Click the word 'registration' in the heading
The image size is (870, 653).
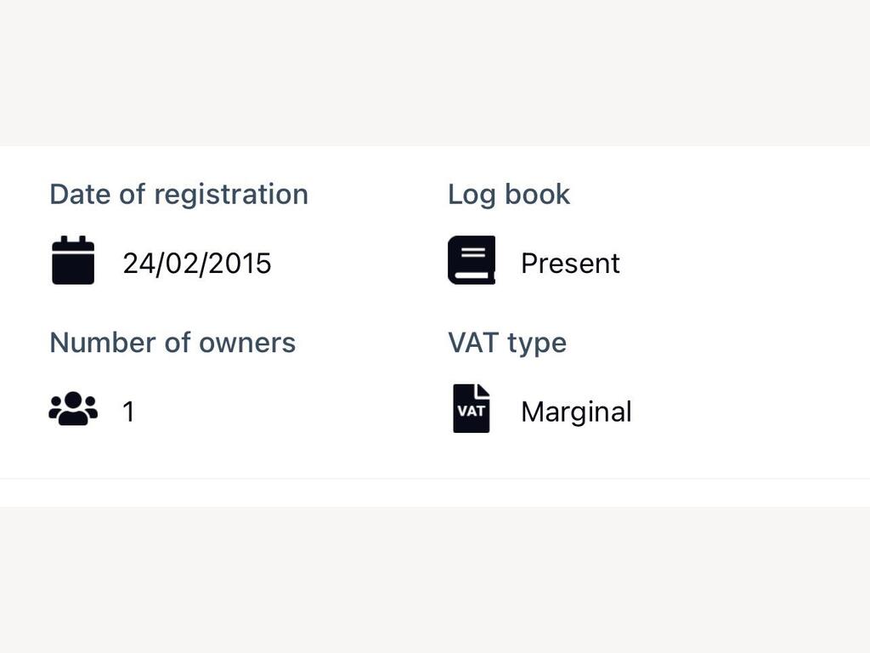tap(231, 195)
